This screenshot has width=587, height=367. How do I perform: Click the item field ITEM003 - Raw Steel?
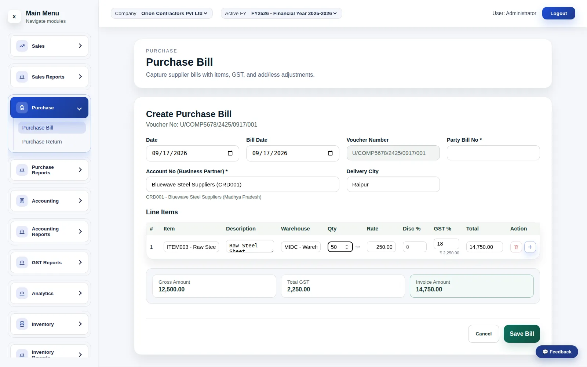coord(191,247)
